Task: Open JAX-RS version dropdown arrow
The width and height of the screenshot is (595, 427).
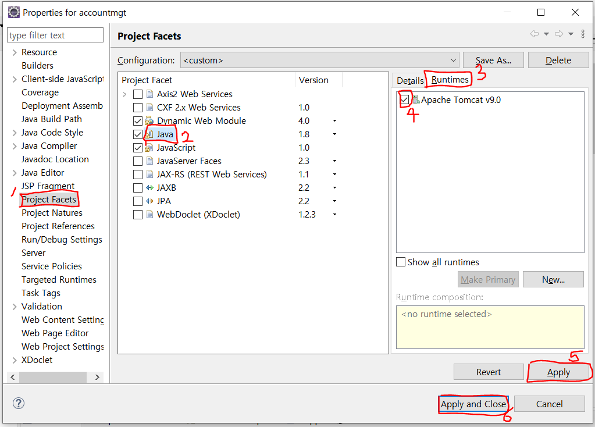Action: point(334,174)
